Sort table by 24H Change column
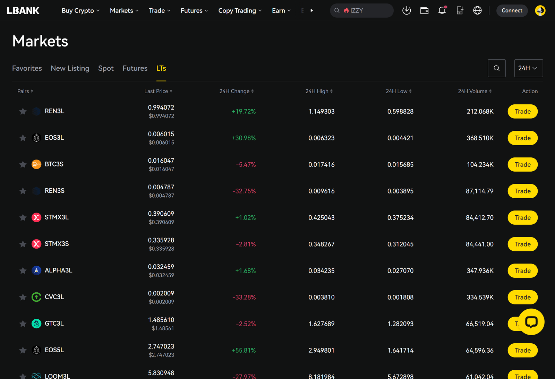Viewport: 555px width, 379px height. point(236,91)
